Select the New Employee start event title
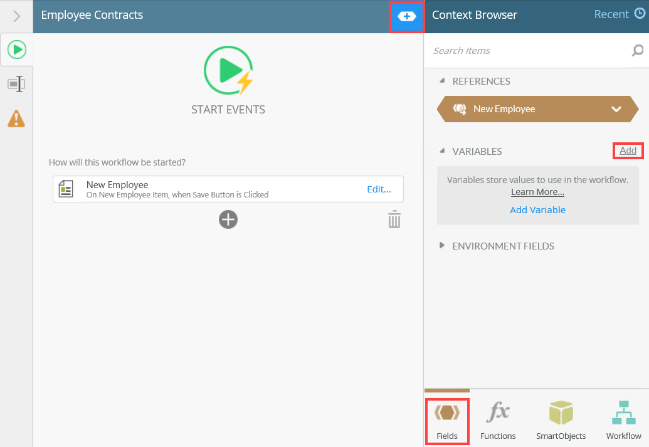This screenshot has height=447, width=649. [117, 184]
